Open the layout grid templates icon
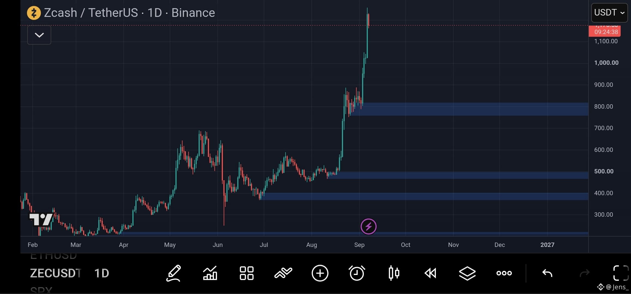Viewport: 631px width, 294px height. [247, 273]
